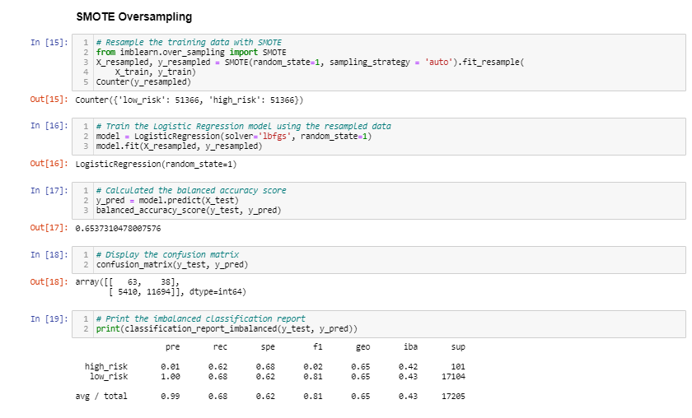Click the Out[17] output prompt
This screenshot has height=418, width=692.
point(49,228)
